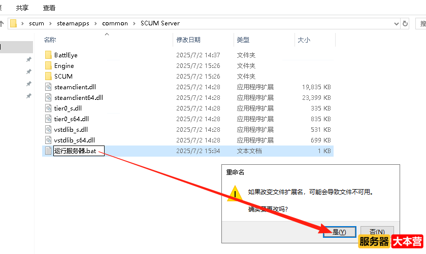The width and height of the screenshot is (426, 254).
Task: Click the 19,835 KB size cell
Action: click(x=316, y=87)
